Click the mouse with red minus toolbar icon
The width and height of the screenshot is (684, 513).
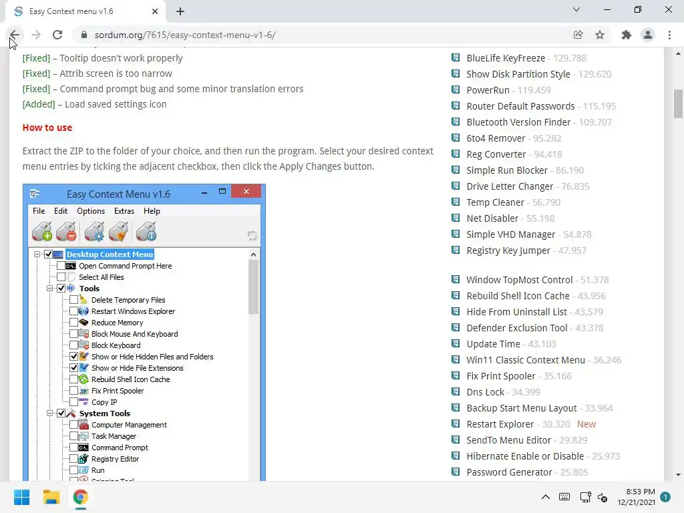pos(66,231)
